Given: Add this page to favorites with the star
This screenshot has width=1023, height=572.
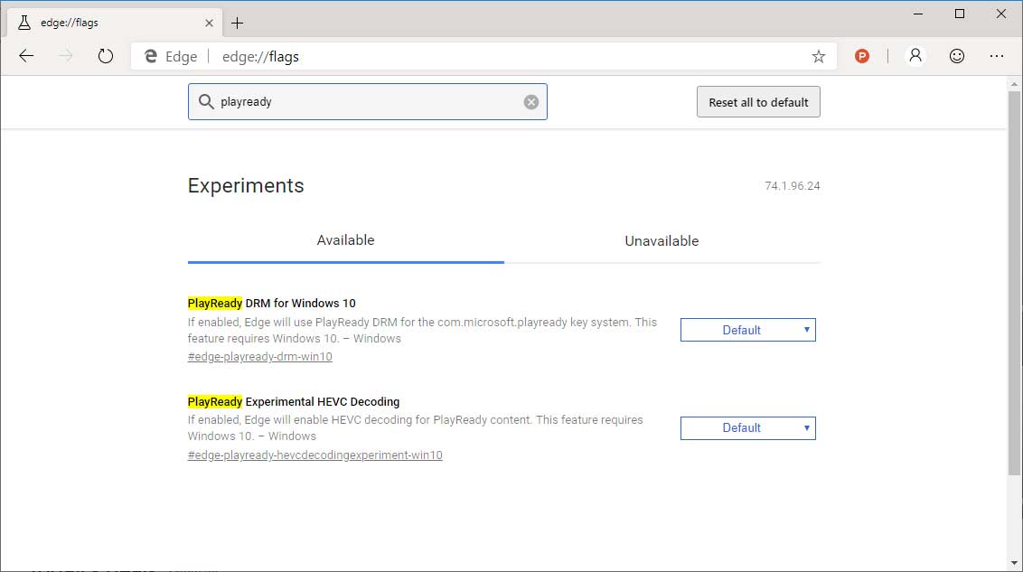Looking at the screenshot, I should tap(819, 55).
